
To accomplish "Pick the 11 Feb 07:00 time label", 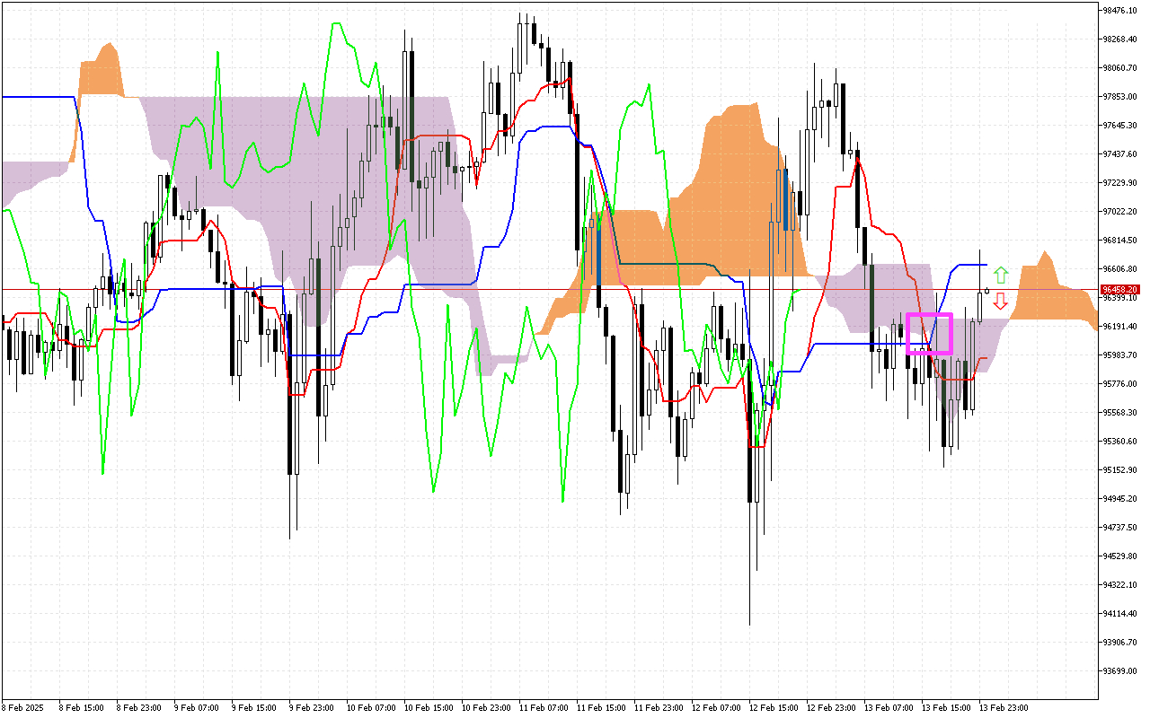I will pos(542,708).
